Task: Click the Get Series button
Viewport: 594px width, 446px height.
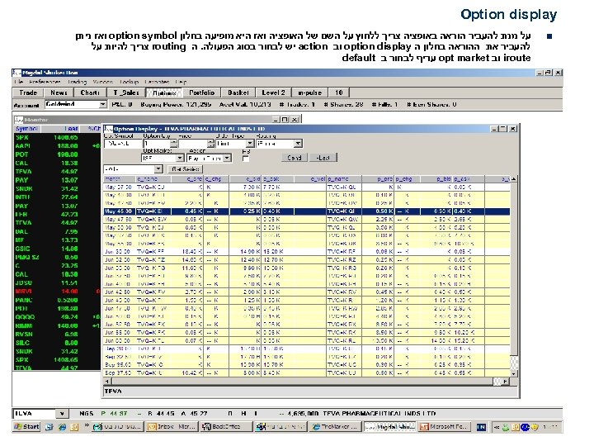Action: [x=186, y=169]
